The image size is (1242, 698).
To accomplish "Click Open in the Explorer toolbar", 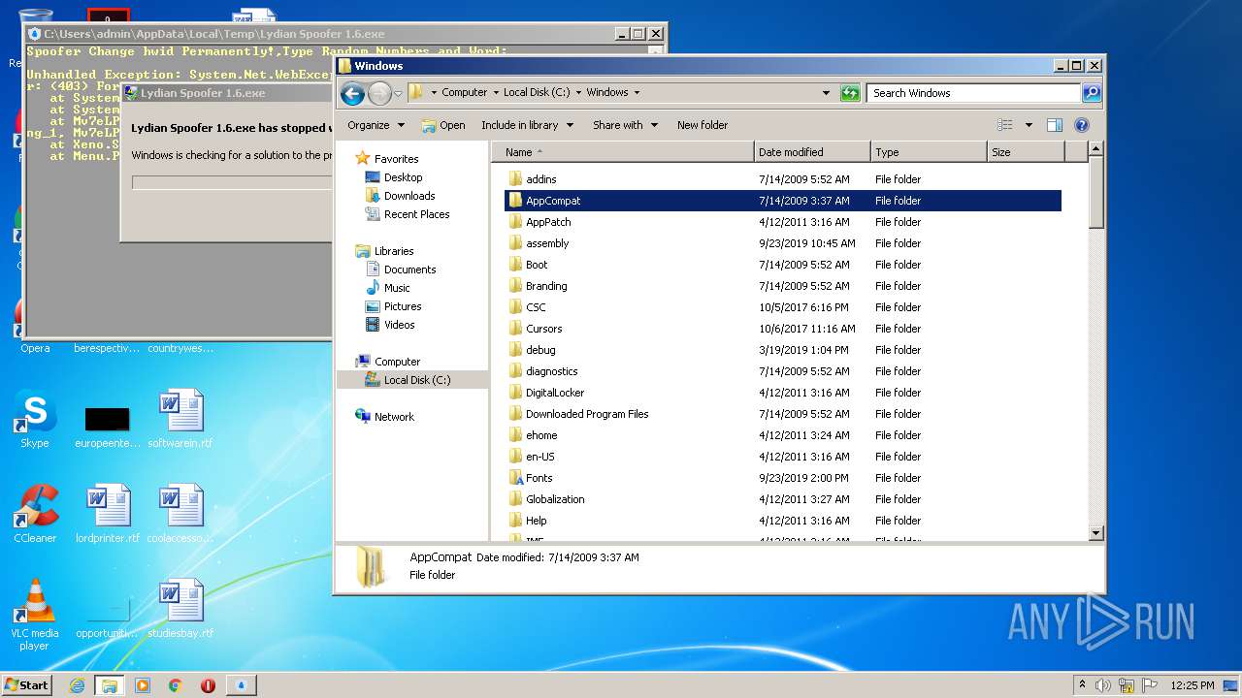I will tap(443, 125).
